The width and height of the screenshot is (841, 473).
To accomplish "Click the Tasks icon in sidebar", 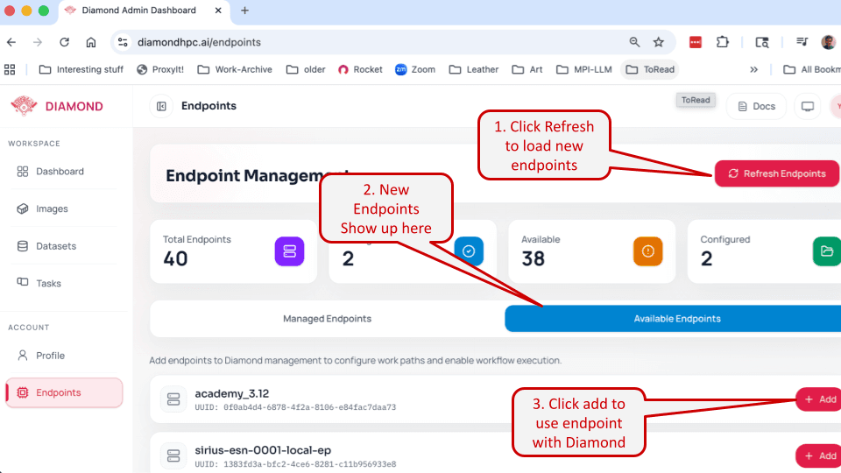I will coord(23,282).
